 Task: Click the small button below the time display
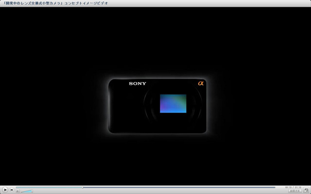(x=295, y=191)
